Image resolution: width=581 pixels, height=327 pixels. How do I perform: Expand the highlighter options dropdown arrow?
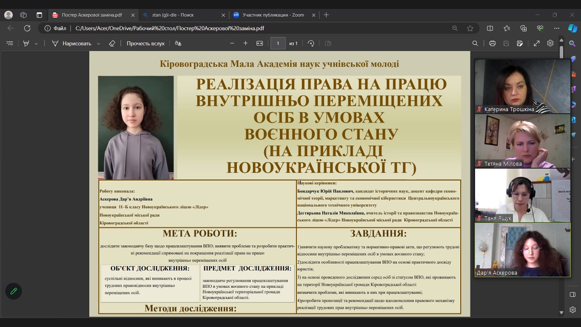coord(36,44)
